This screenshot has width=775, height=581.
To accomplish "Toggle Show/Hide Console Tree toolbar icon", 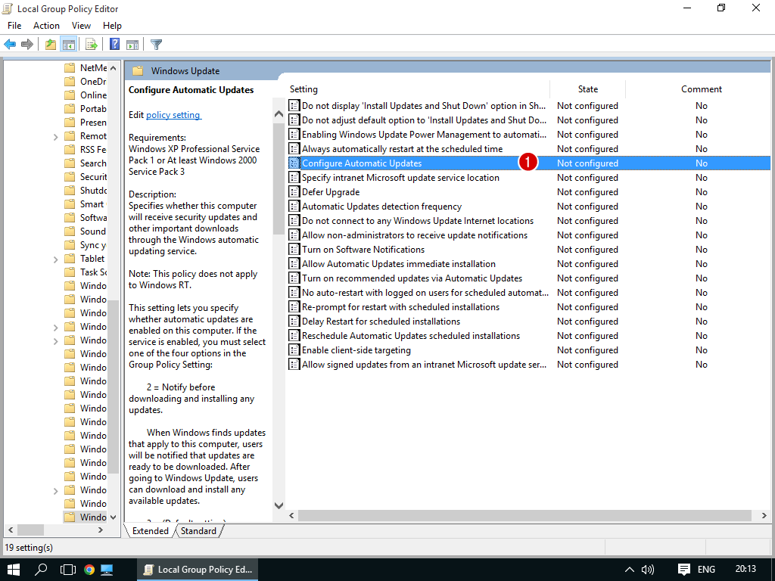I will pos(68,45).
